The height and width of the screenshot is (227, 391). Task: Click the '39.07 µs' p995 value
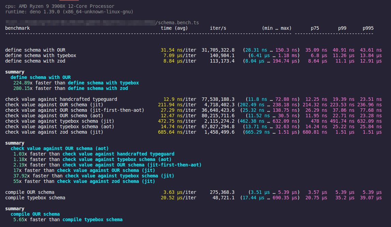(371, 198)
